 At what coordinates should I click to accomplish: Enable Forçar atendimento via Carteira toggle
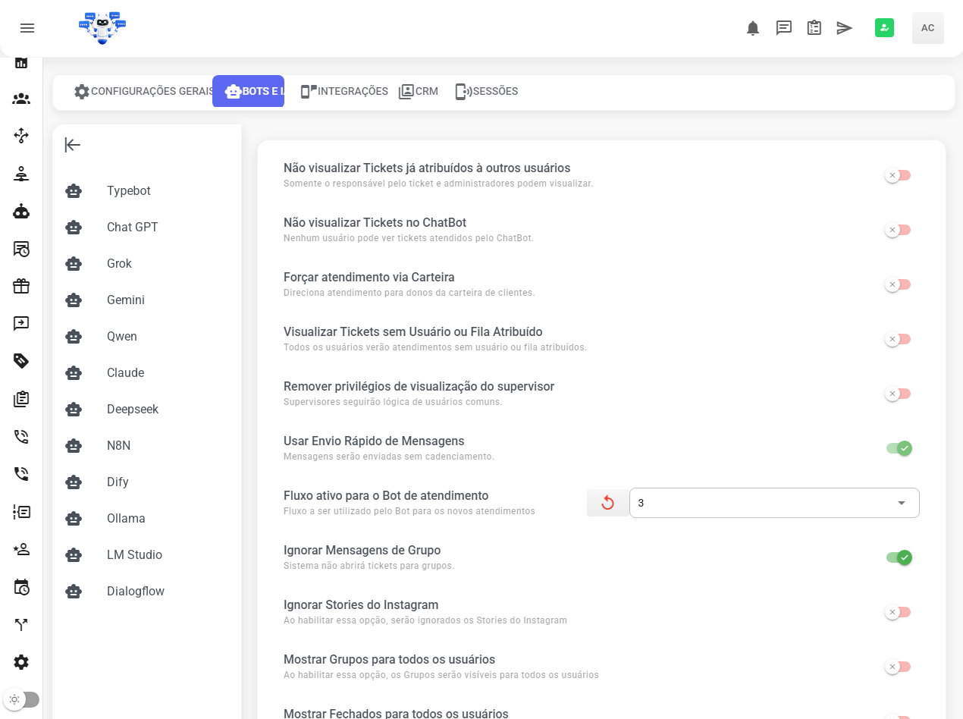click(x=899, y=284)
